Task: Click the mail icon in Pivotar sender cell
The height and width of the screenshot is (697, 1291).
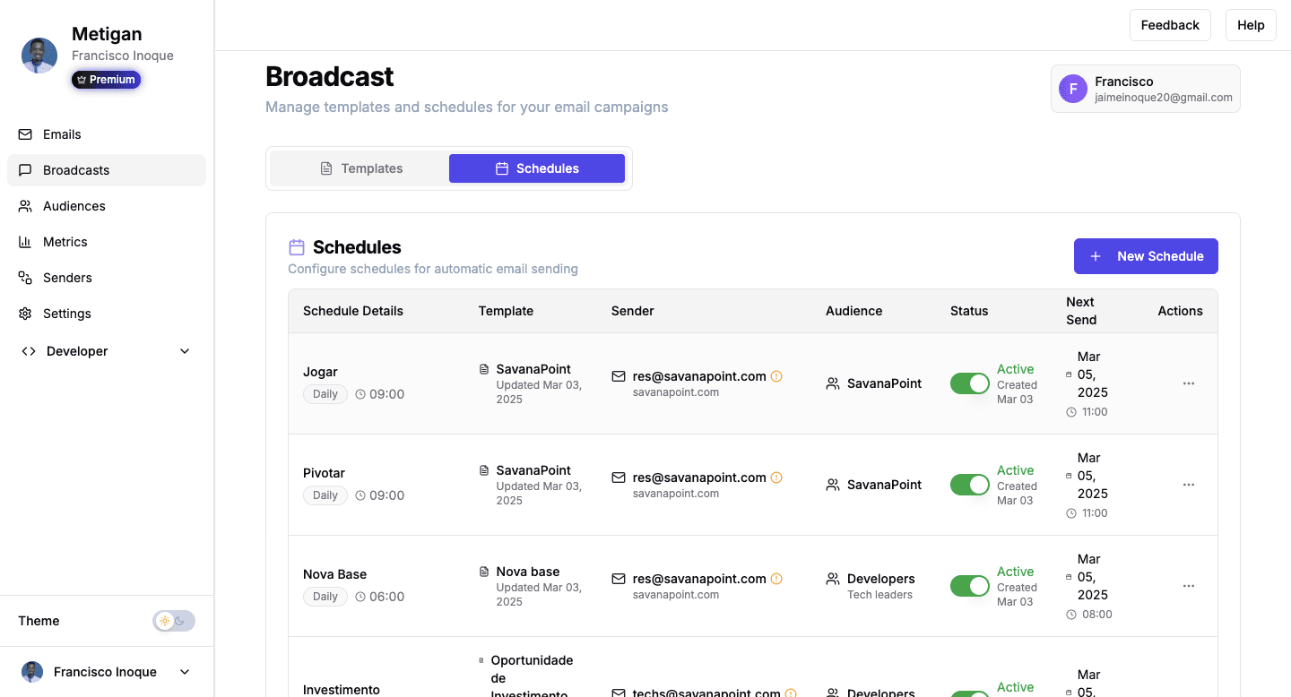Action: pos(619,478)
